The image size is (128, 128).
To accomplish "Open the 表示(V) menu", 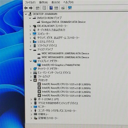I will tap(55, 2).
